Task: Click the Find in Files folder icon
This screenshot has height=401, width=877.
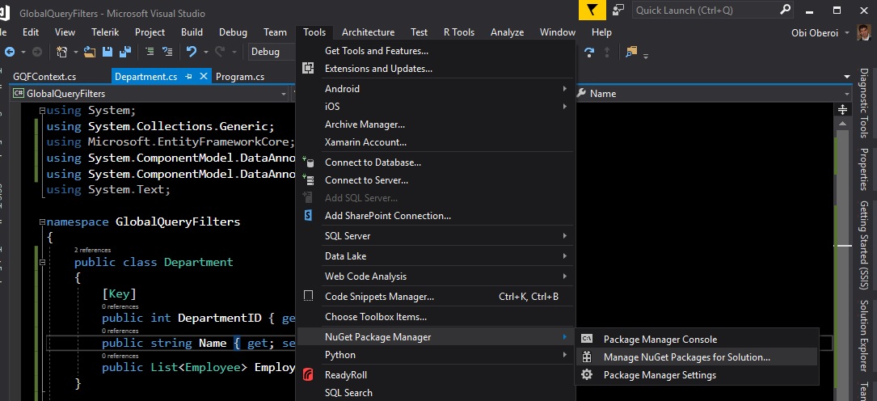Action: [631, 52]
